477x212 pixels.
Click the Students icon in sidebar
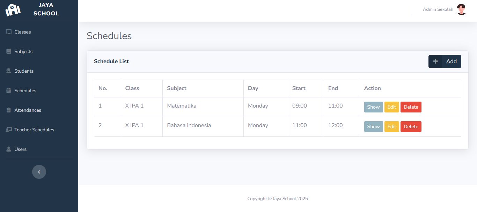click(9, 71)
